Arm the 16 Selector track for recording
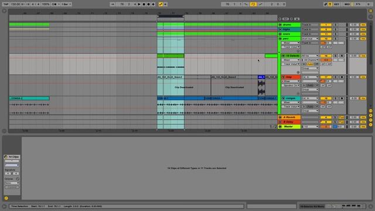 pyautogui.click(x=342, y=56)
